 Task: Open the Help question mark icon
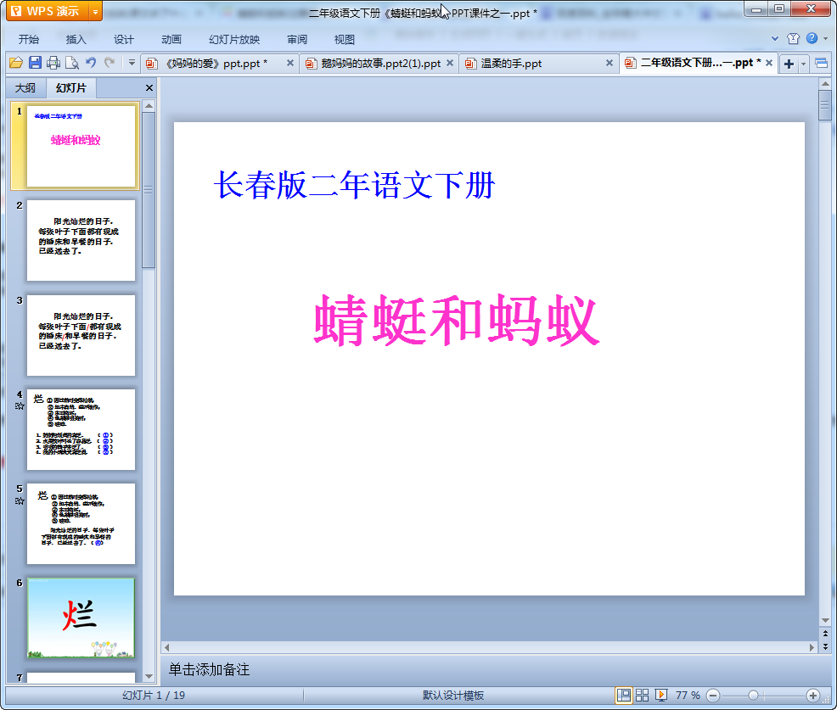click(812, 38)
